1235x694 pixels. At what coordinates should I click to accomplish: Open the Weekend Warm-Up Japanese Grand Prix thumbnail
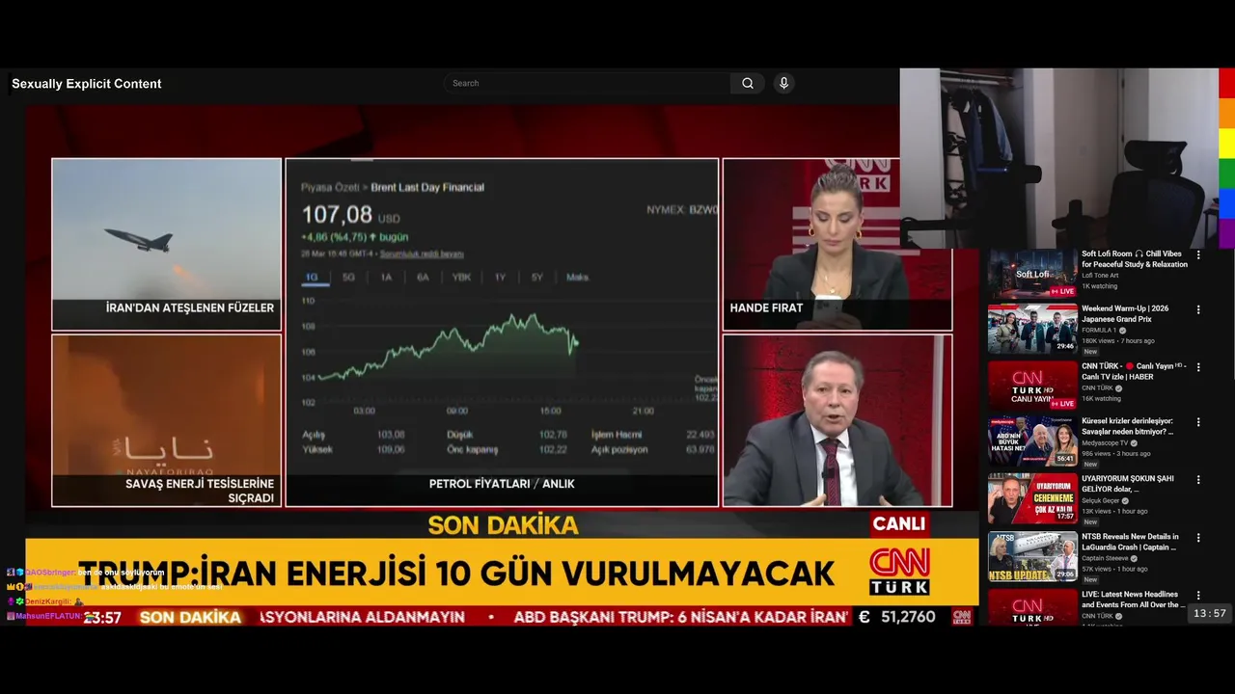tap(1032, 329)
